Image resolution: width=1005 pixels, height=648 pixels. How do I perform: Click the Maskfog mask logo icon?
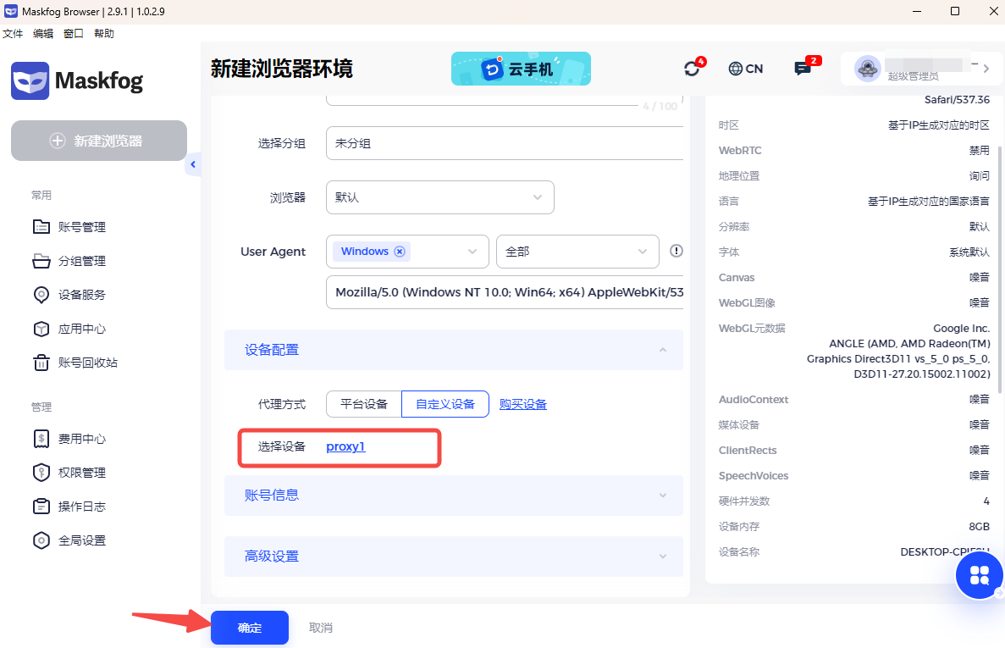point(30,80)
